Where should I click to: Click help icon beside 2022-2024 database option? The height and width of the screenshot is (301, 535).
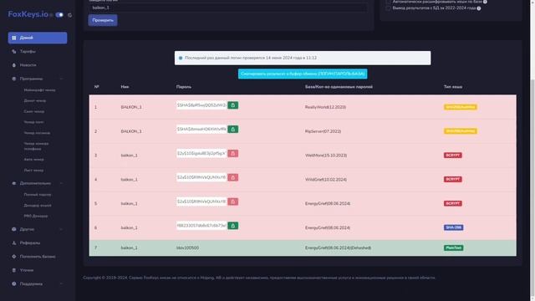(479, 8)
